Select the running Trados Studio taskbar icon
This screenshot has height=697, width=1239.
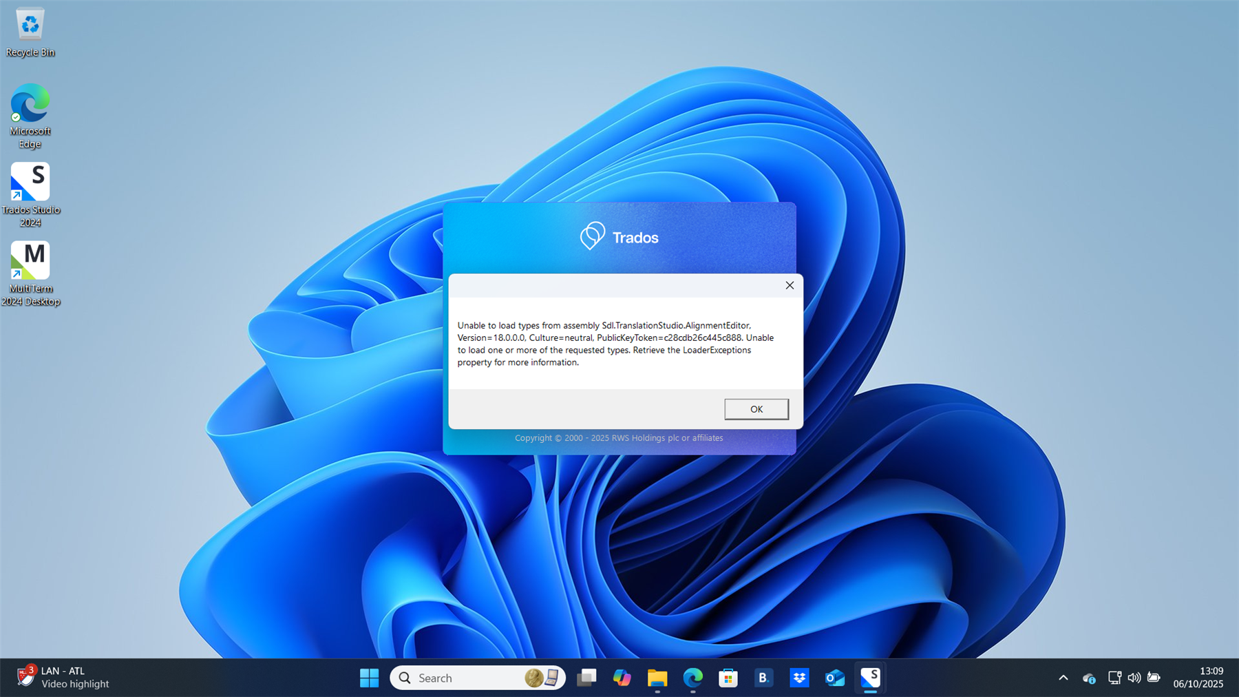tap(870, 678)
